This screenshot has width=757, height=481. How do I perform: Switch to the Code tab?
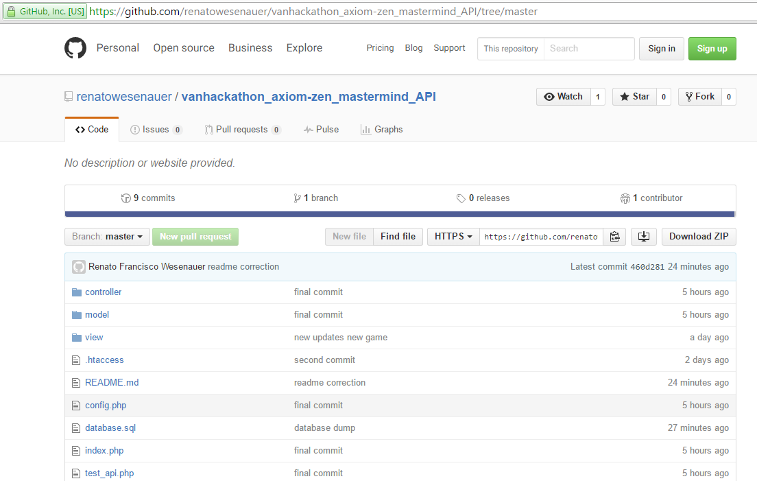tap(92, 130)
